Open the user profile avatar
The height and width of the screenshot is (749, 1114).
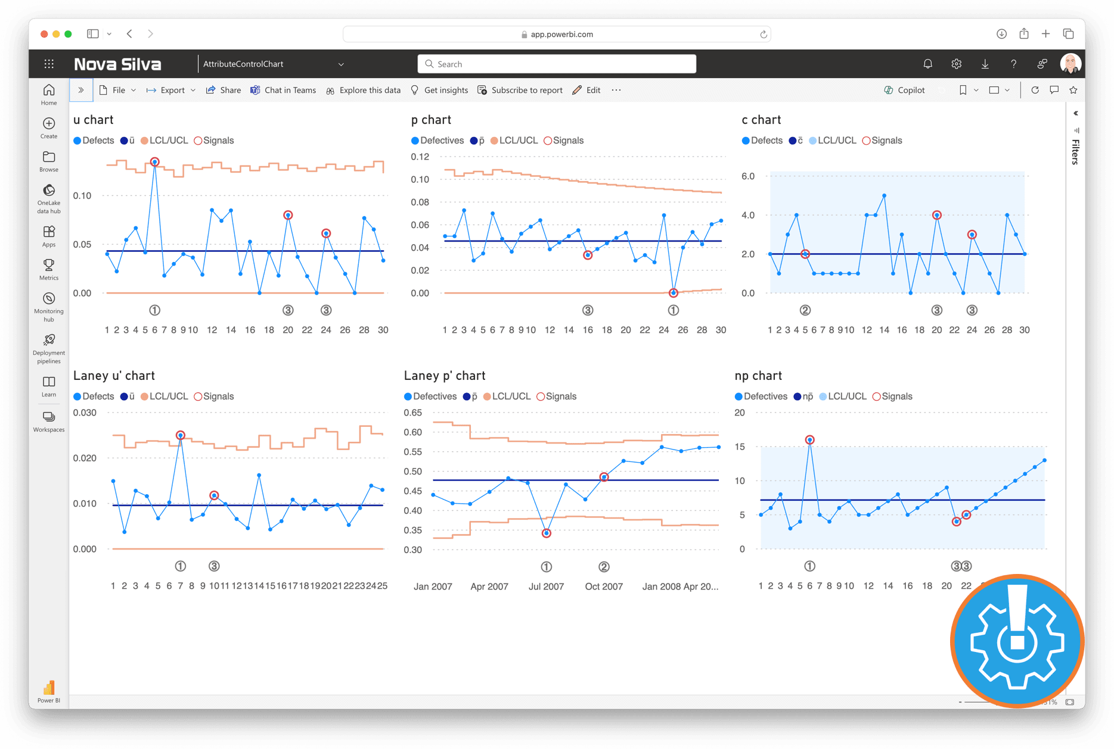tap(1070, 64)
